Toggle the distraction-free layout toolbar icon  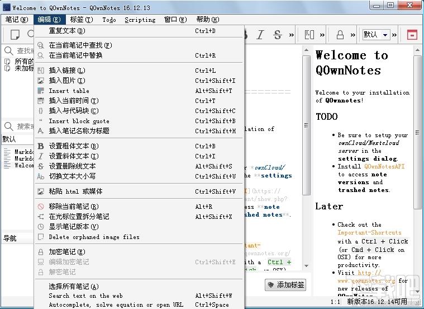click(309, 35)
